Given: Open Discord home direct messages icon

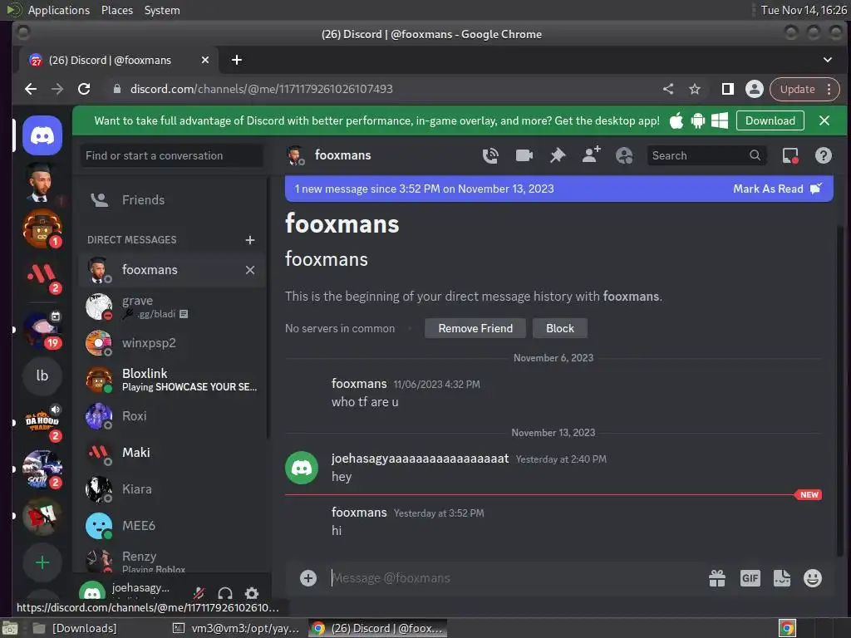Looking at the screenshot, I should tap(42, 135).
